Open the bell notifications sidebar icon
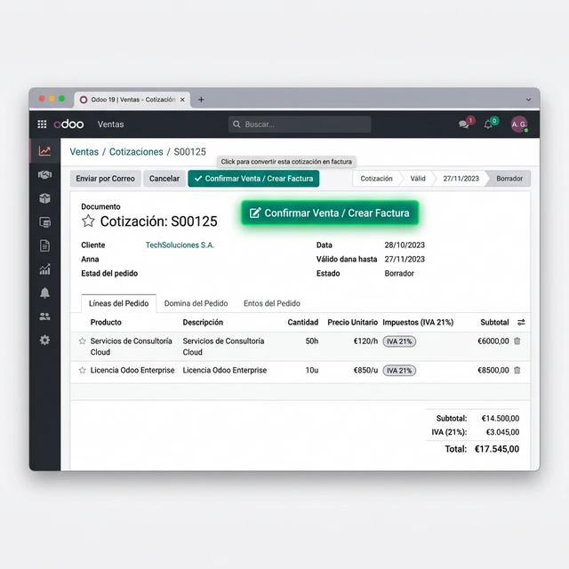The width and height of the screenshot is (569, 569). pyautogui.click(x=44, y=293)
